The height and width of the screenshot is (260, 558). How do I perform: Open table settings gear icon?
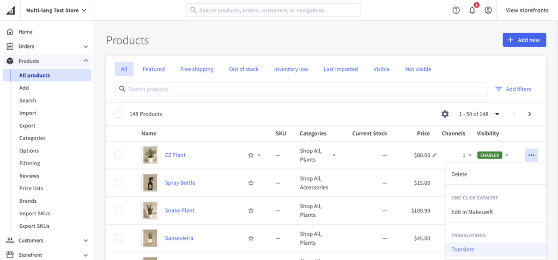tap(445, 114)
